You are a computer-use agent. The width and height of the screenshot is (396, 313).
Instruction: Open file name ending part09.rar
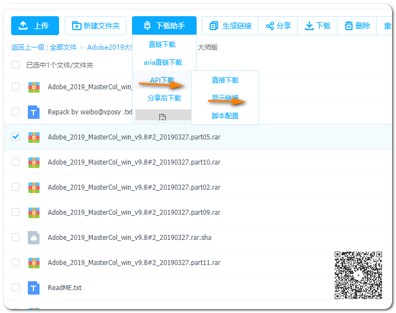[x=134, y=212]
